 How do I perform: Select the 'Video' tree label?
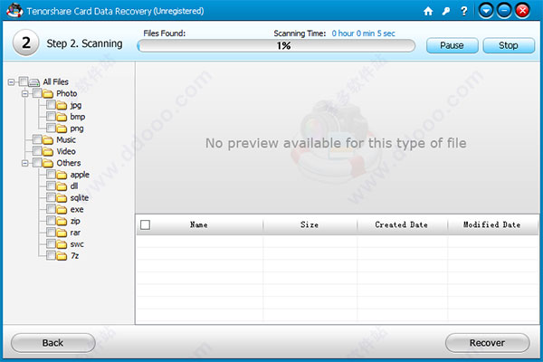point(66,151)
